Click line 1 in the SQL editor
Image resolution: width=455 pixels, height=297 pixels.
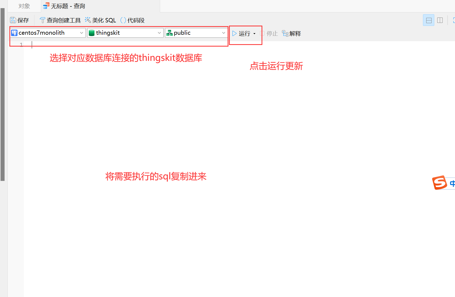(108, 44)
